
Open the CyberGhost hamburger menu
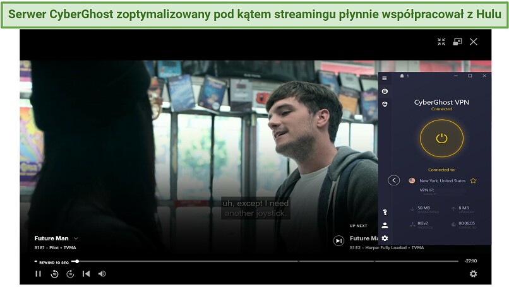click(x=385, y=78)
